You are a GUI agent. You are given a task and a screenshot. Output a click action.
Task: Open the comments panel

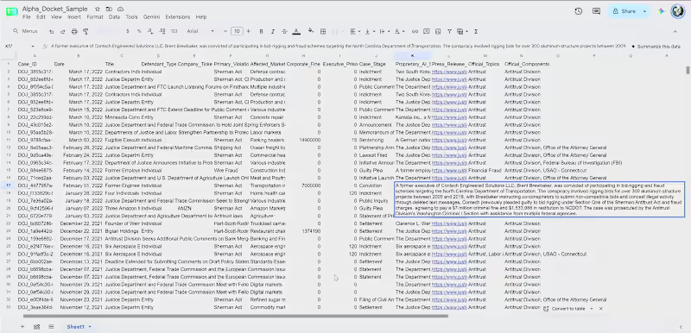(x=596, y=11)
